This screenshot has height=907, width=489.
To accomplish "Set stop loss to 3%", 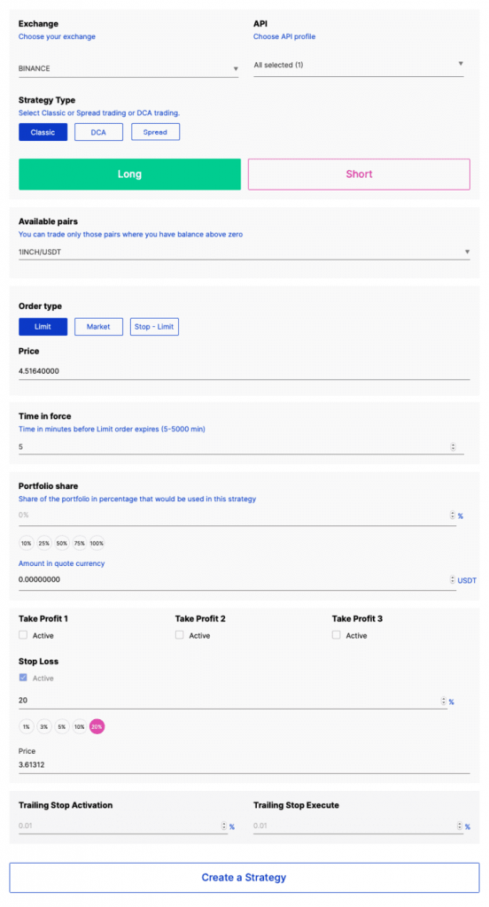I will tap(44, 726).
